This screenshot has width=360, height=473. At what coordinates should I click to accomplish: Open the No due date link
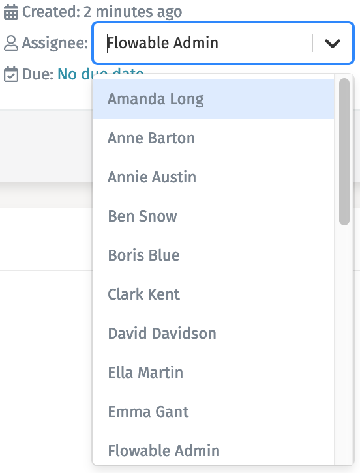click(100, 74)
